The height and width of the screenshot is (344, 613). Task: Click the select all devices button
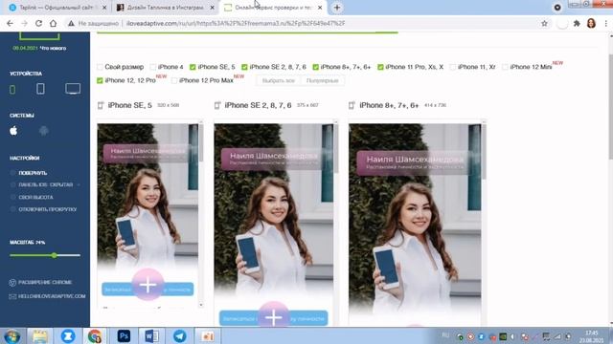click(279, 80)
